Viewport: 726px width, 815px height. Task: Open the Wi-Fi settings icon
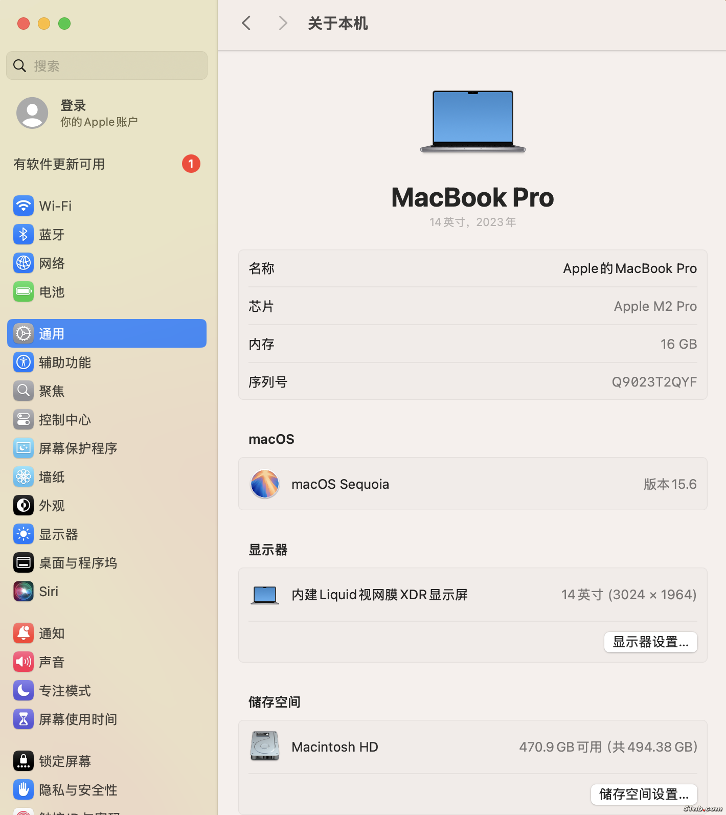pyautogui.click(x=24, y=206)
